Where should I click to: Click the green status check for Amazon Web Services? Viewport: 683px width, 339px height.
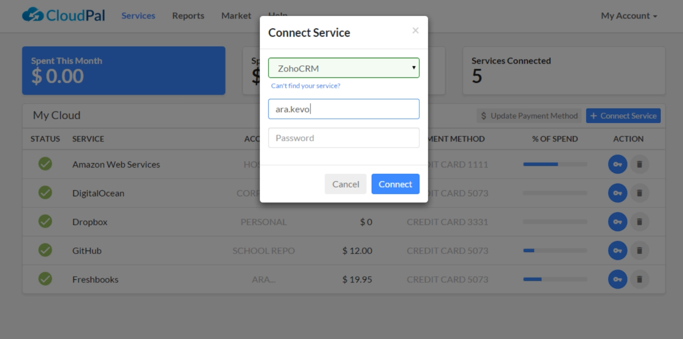tap(45, 164)
